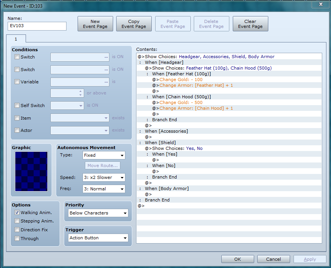Click the event Name input field
The width and height of the screenshot is (331, 268).
(37, 26)
